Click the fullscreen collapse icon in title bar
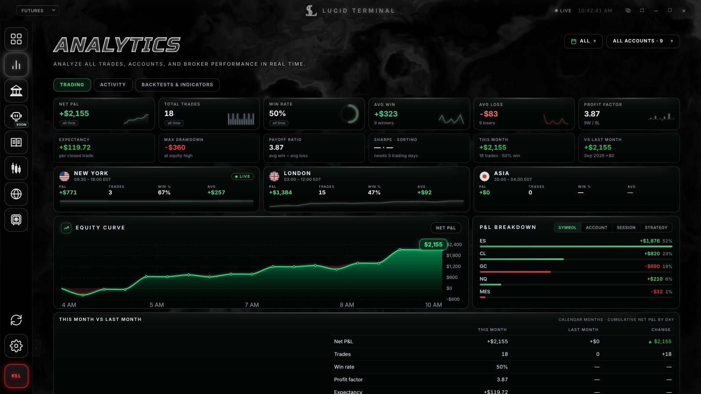The height and width of the screenshot is (394, 701). [x=642, y=11]
